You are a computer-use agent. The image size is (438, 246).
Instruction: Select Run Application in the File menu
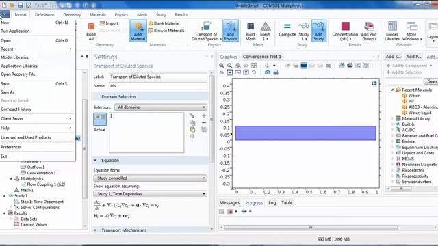point(36,31)
